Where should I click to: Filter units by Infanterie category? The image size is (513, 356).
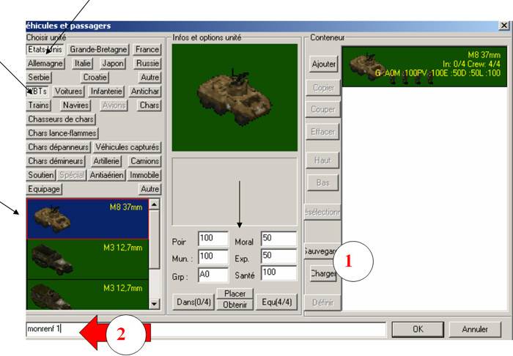(107, 92)
